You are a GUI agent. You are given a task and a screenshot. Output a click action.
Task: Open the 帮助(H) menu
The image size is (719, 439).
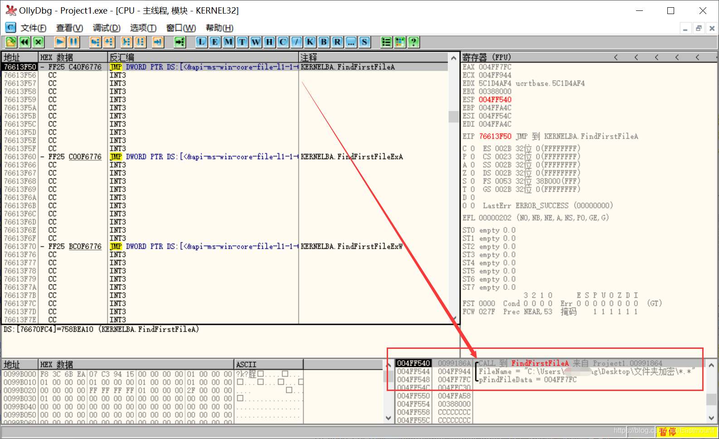click(219, 28)
